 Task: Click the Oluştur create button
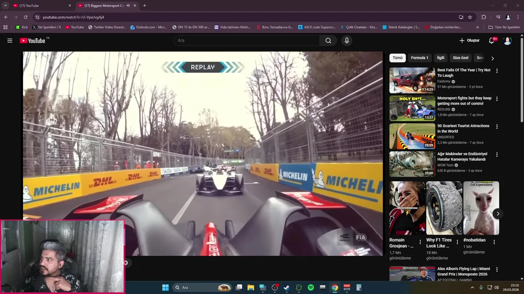[x=469, y=40]
